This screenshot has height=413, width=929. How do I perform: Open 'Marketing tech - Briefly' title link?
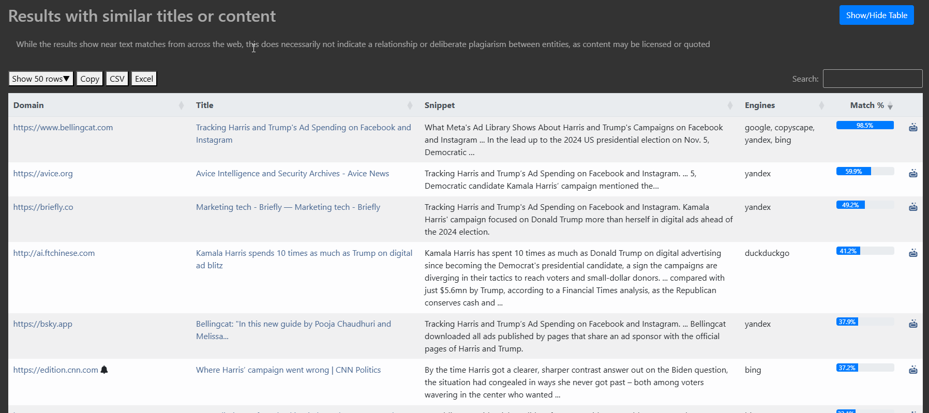pos(288,207)
